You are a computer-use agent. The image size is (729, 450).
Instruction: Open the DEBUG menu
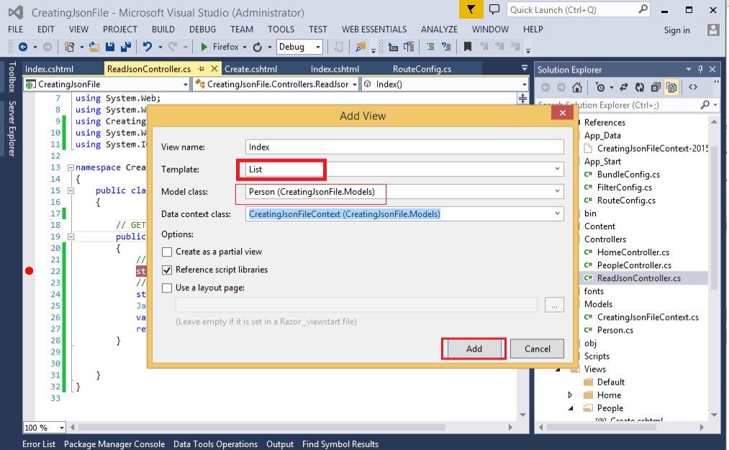(x=204, y=29)
